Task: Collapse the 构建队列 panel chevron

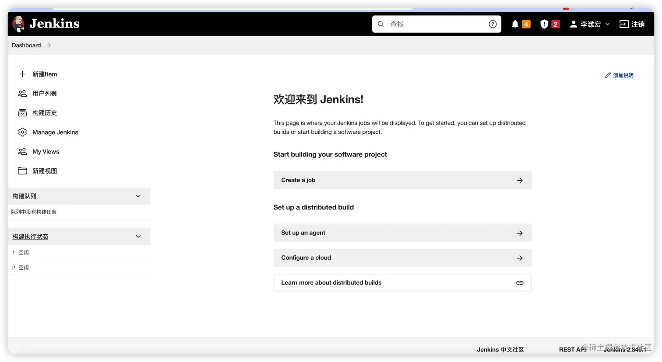Action: (x=138, y=196)
